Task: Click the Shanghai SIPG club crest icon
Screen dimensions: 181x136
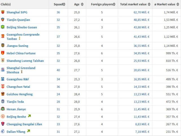Action: [x=3, y=12]
